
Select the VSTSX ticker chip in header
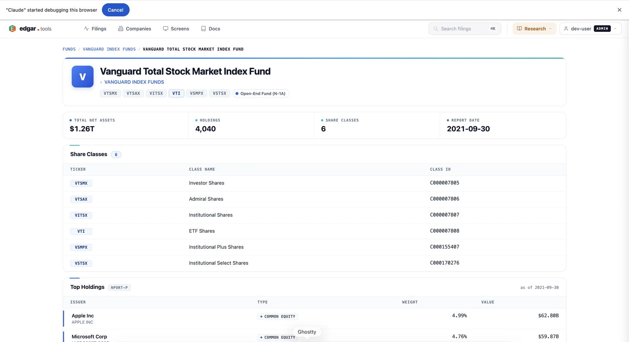tap(219, 94)
